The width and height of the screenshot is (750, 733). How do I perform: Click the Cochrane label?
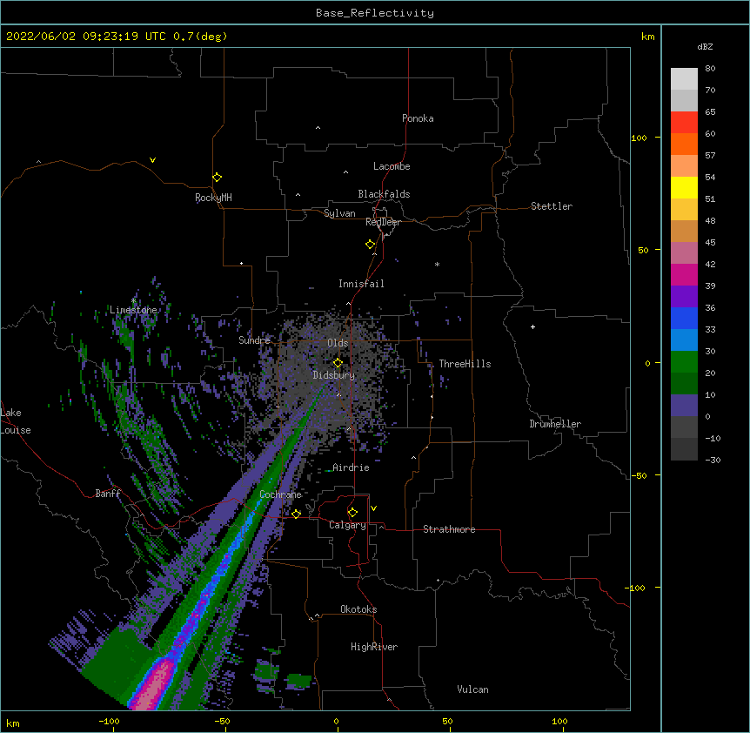pyautogui.click(x=280, y=494)
